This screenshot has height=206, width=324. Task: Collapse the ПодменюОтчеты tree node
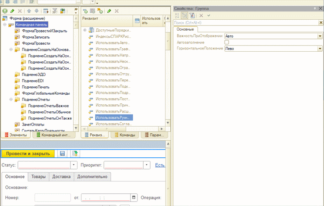[x=11, y=99]
